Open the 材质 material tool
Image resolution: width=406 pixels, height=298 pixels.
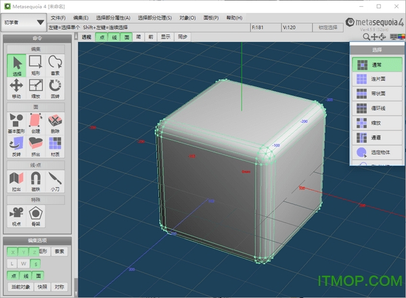coord(55,147)
